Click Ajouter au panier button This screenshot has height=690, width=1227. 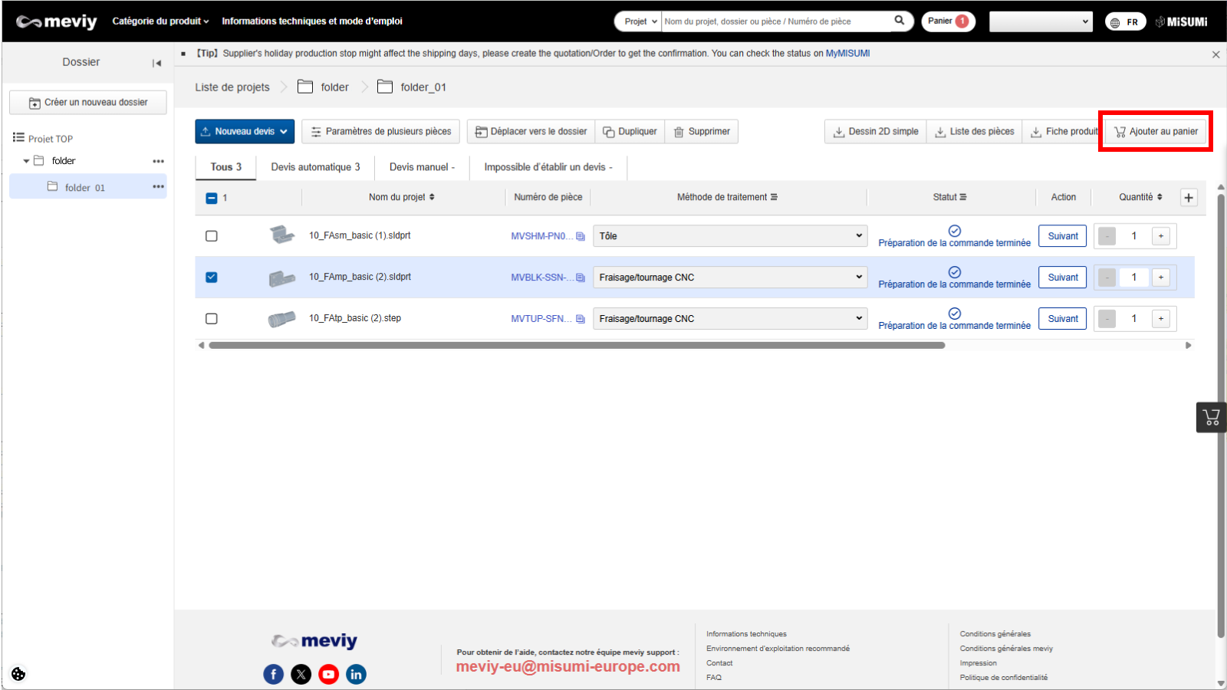pos(1156,132)
